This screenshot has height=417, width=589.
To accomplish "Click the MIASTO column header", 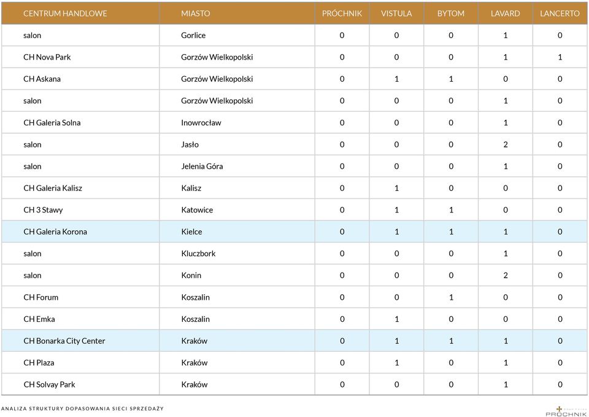I will (x=195, y=14).
